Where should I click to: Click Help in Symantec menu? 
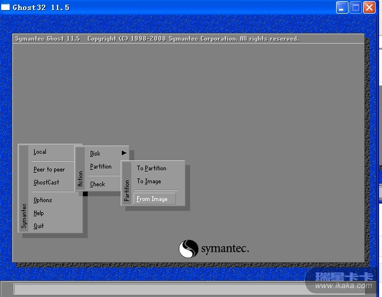point(39,213)
